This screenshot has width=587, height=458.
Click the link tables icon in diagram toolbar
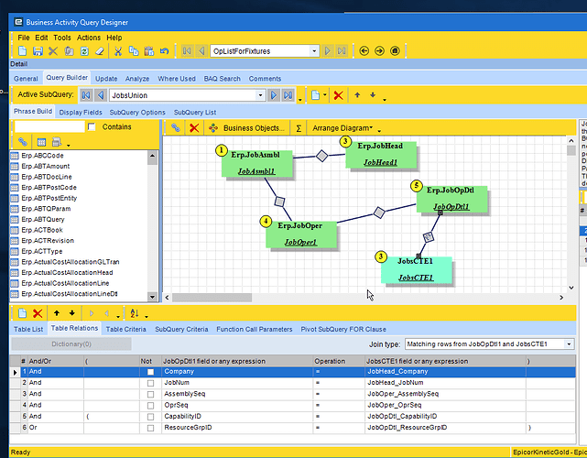(176, 127)
